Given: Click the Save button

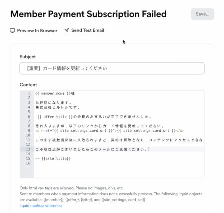Looking at the screenshot, I should pos(202,14).
